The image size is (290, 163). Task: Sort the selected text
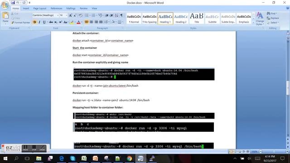coord(116,15)
